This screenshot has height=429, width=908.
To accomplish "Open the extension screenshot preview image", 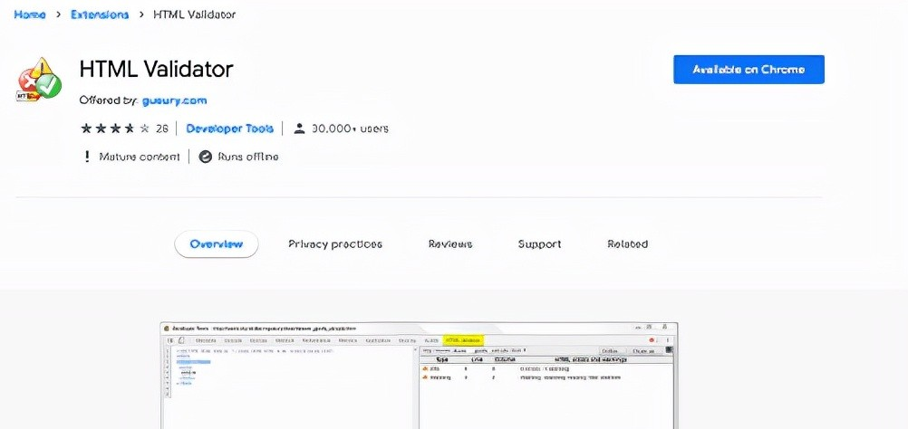I will [419, 376].
